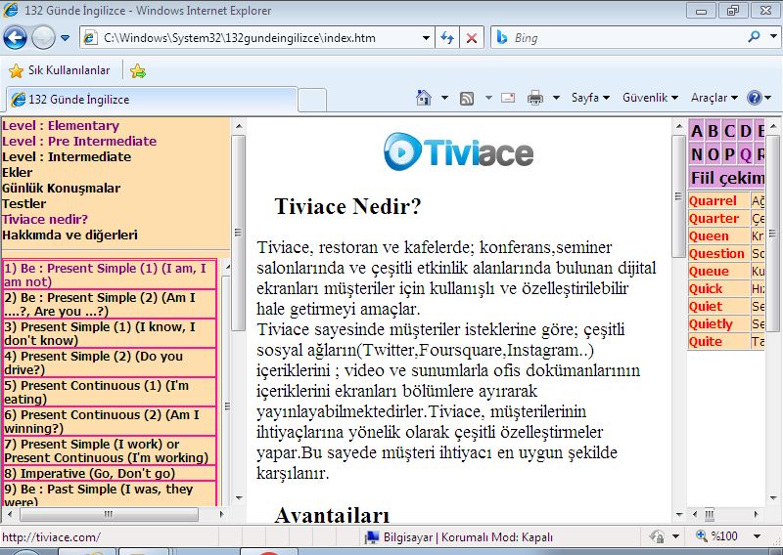Go back using the browser Back arrow
This screenshot has width=783, height=555.
[15, 38]
